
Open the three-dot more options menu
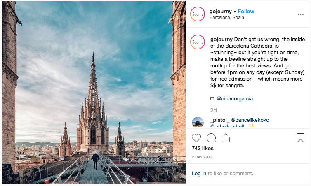click(301, 14)
